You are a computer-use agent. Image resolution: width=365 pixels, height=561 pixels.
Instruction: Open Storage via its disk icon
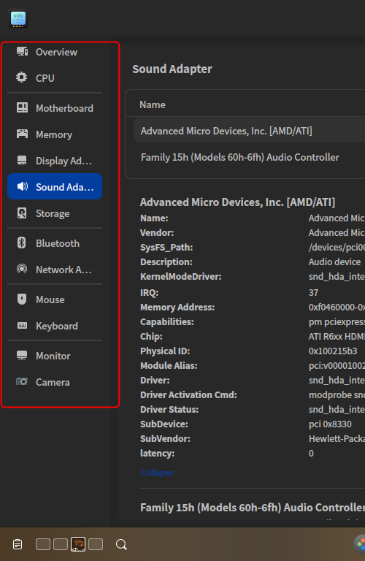point(22,213)
